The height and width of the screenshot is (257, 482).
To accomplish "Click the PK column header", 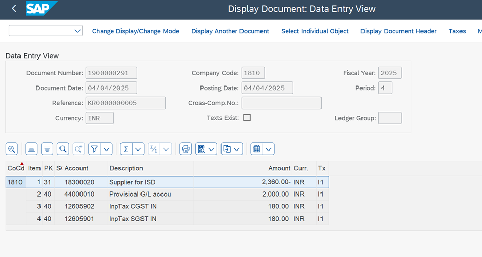I will [48, 168].
